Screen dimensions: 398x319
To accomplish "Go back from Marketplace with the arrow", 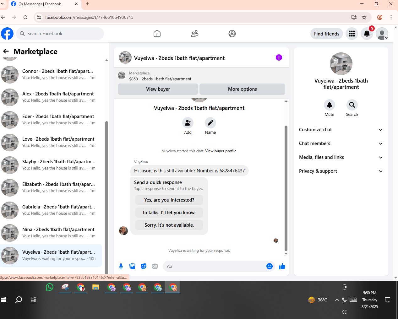I will (x=6, y=51).
